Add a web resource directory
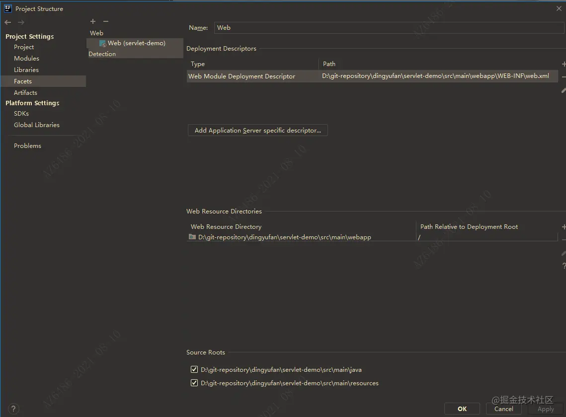 pyautogui.click(x=564, y=226)
